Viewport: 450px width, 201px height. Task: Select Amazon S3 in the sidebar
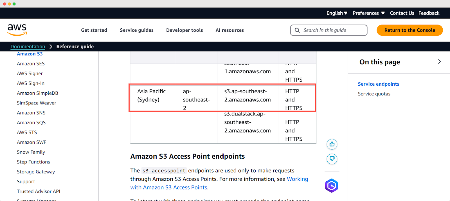tap(30, 54)
